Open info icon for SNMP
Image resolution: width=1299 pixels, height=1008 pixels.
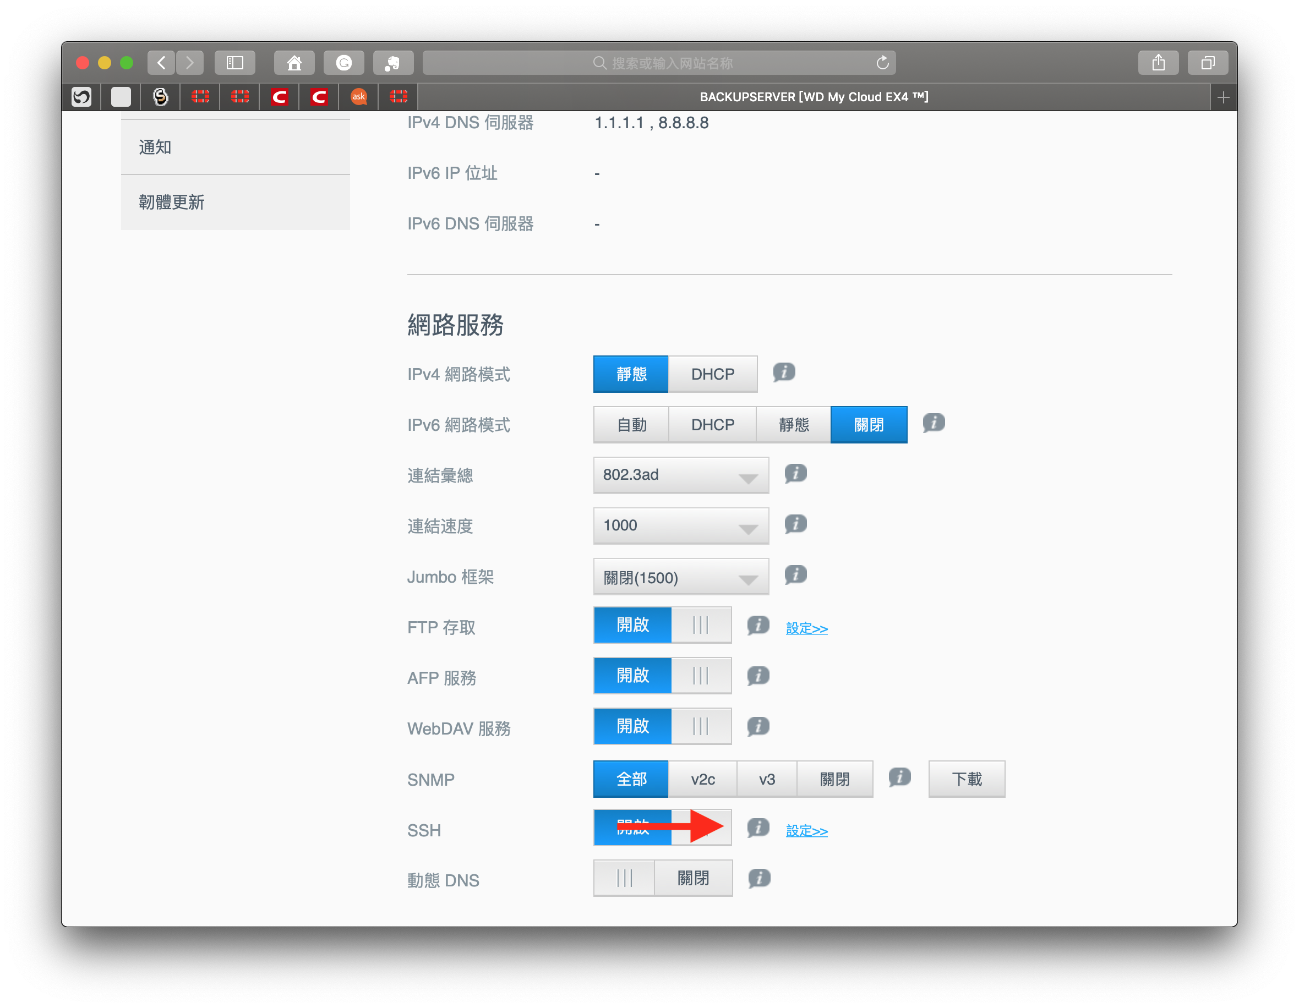[899, 777]
